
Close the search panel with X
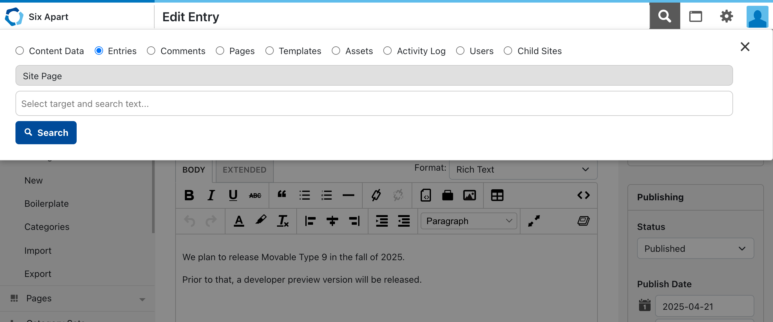[745, 47]
